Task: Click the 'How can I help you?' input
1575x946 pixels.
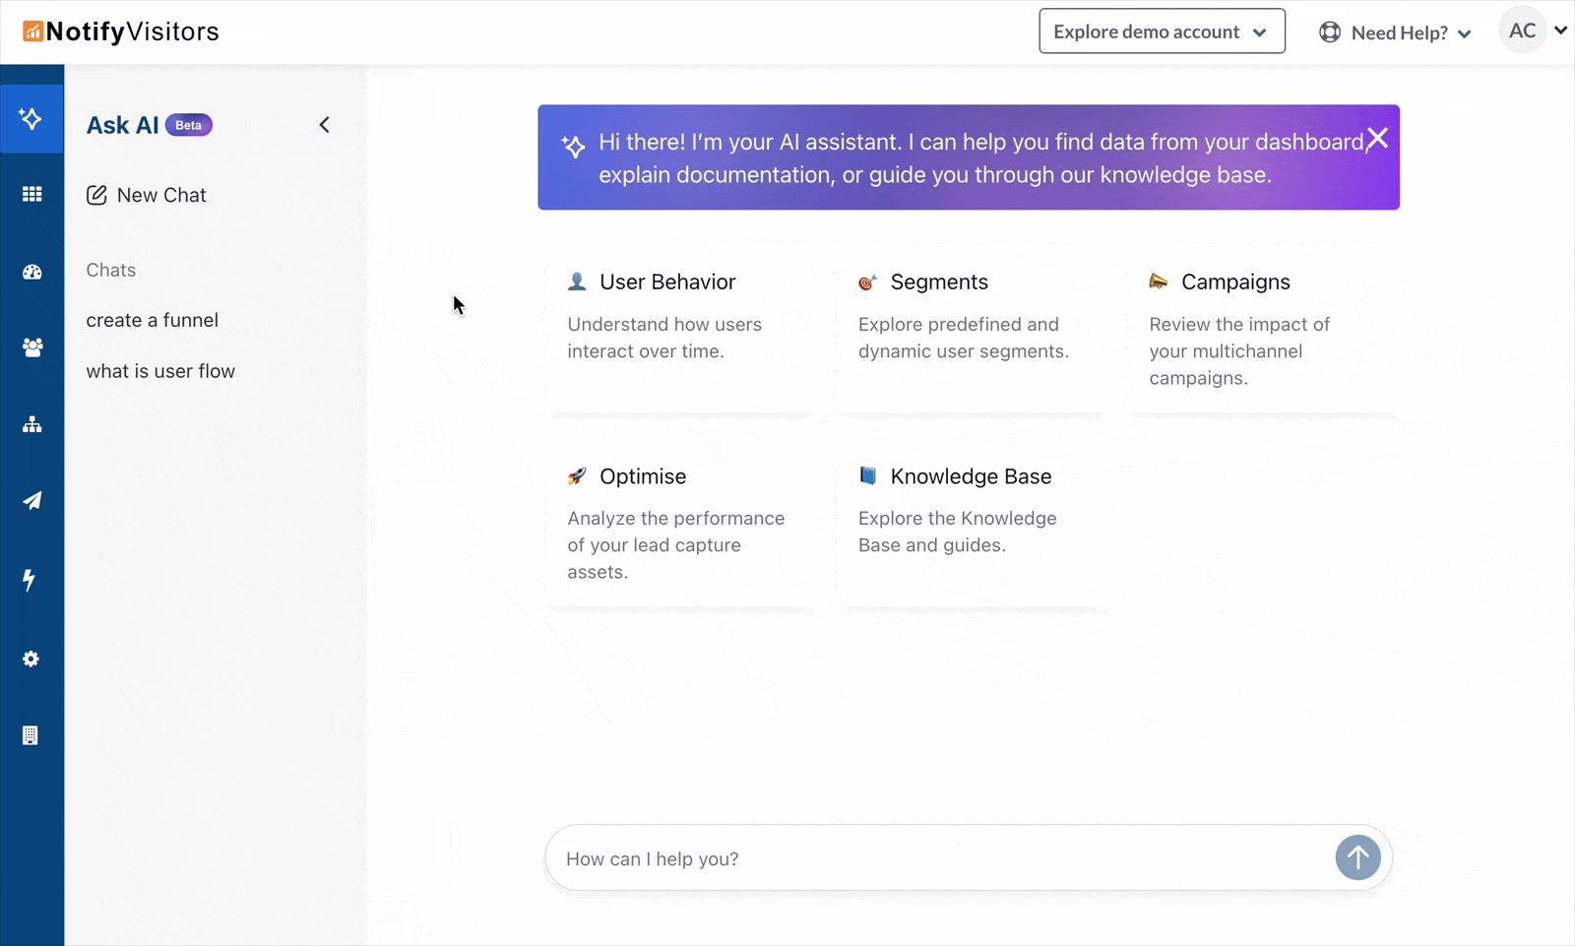Action: pos(935,858)
